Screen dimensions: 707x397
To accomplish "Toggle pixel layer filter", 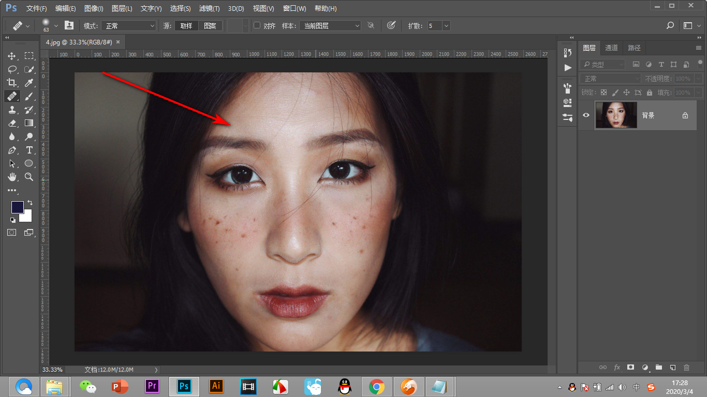I will 636,65.
